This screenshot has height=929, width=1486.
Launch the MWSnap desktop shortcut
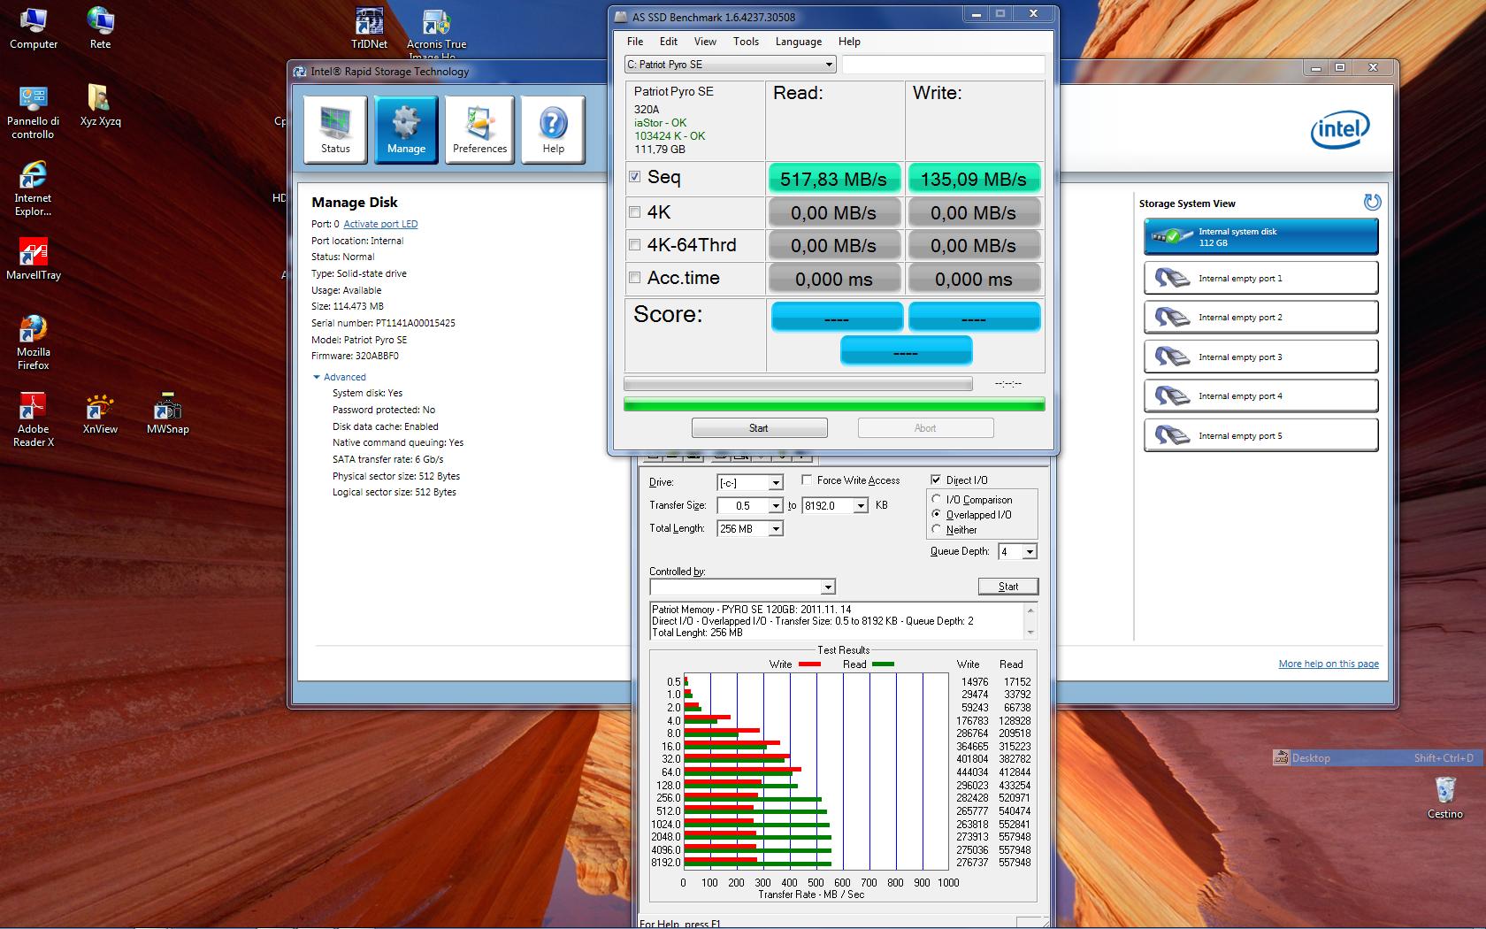pyautogui.click(x=167, y=414)
